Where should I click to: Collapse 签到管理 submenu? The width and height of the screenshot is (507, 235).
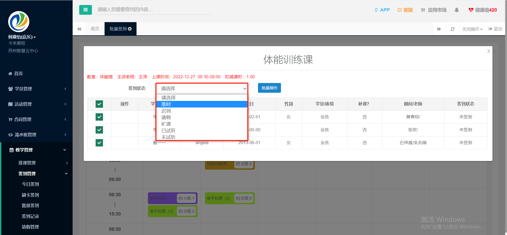pyautogui.click(x=37, y=174)
